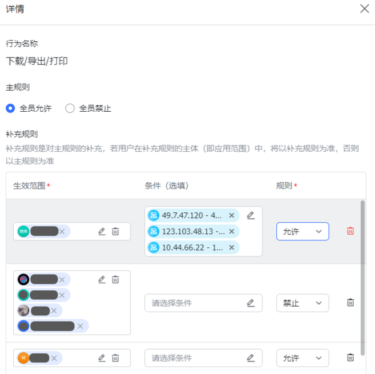Remove the blue-ring avatar user tag
375x374 pixels.
(x=80, y=326)
